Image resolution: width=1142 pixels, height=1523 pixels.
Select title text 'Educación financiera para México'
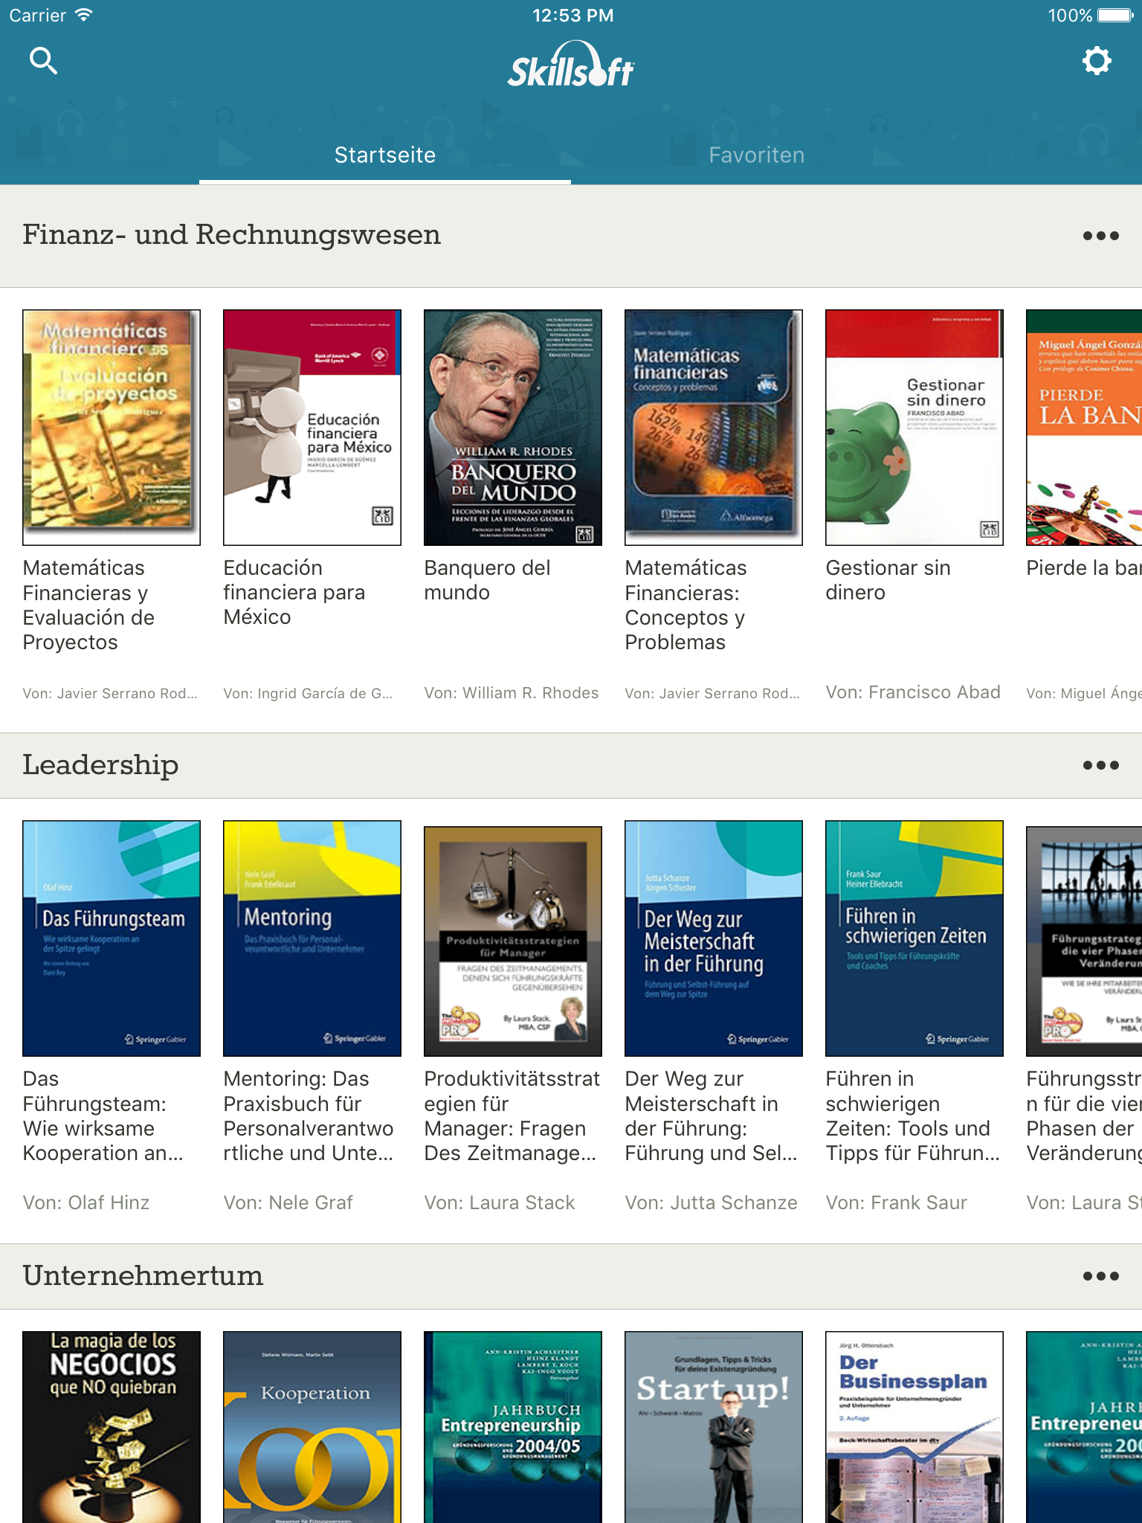[294, 593]
